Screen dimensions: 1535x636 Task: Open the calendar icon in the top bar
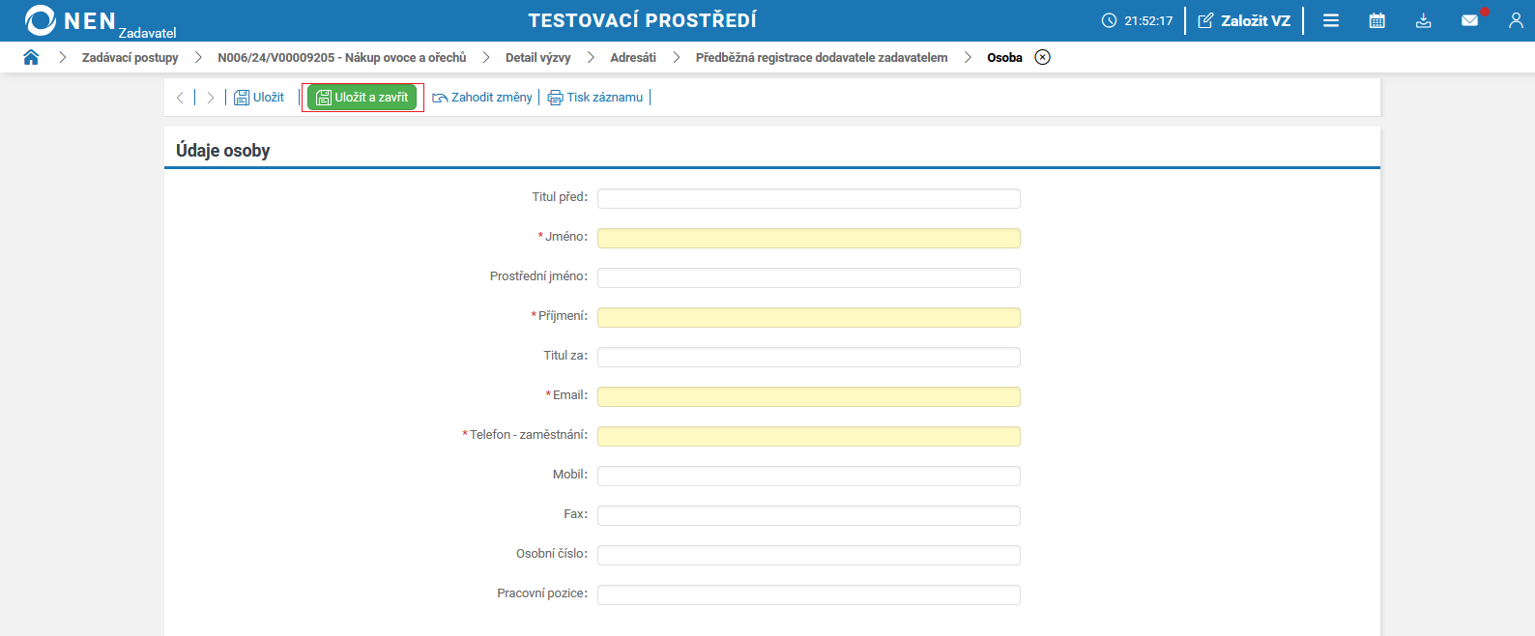tap(1376, 19)
